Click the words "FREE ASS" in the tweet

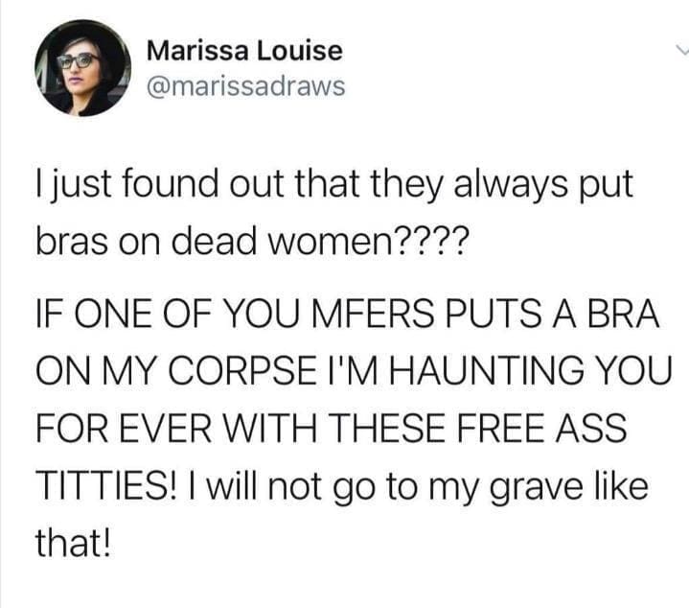[541, 428]
